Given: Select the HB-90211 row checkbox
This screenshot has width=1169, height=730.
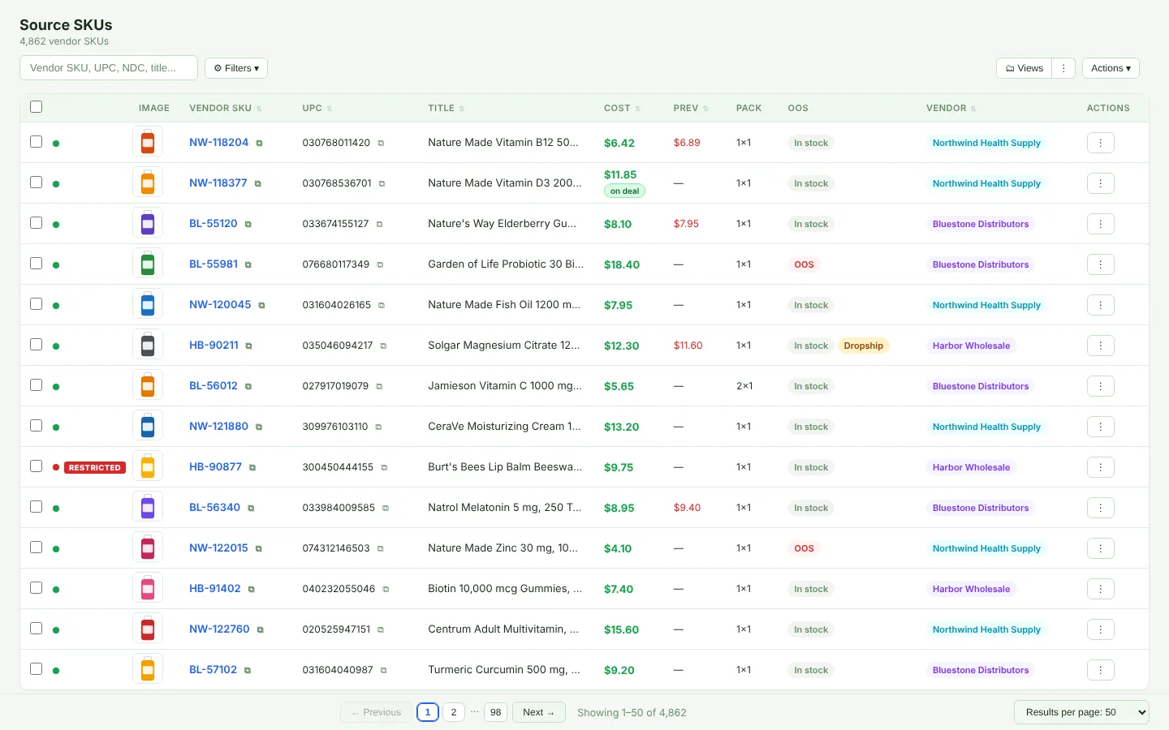Looking at the screenshot, I should tap(36, 344).
